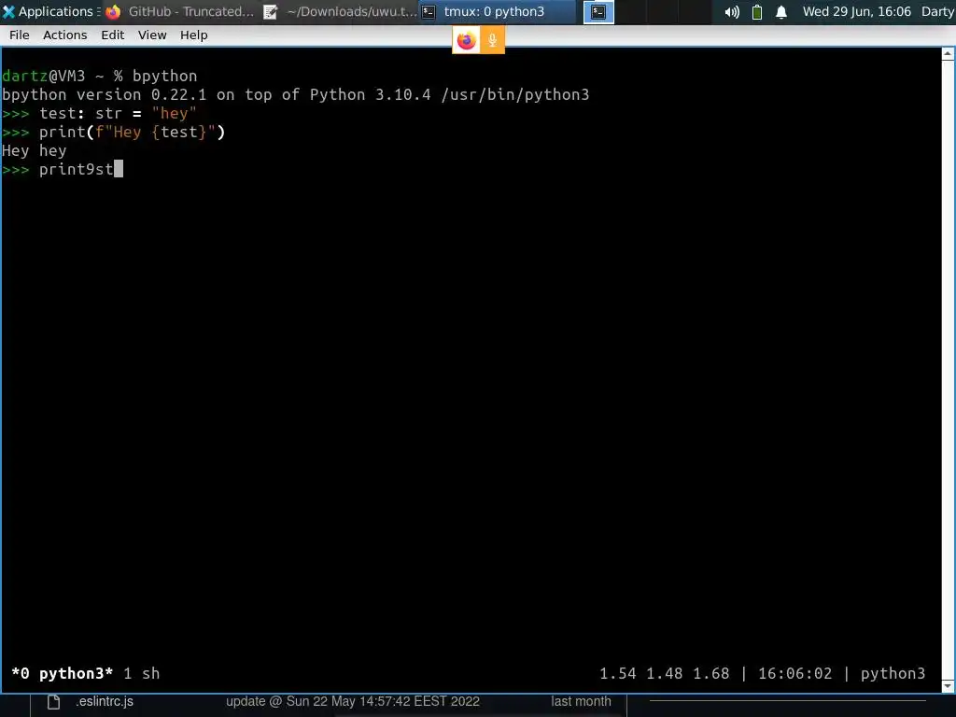Viewport: 956px width, 717px height.
Task: Switch to ~/Downloads/uwu.t... editor taskbar item
Action: point(341,11)
